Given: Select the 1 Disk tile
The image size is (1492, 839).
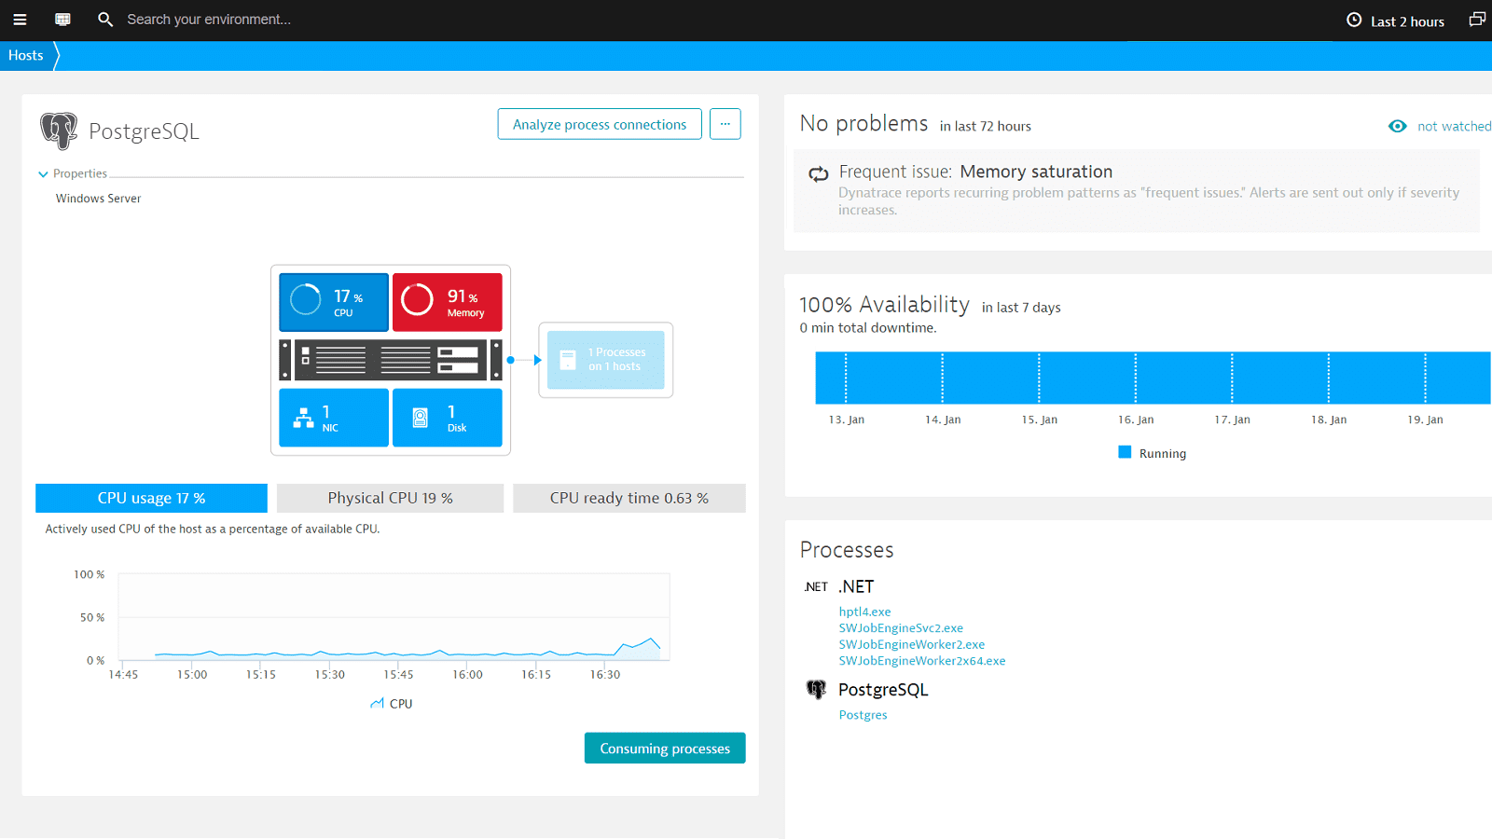Looking at the screenshot, I should point(448,418).
